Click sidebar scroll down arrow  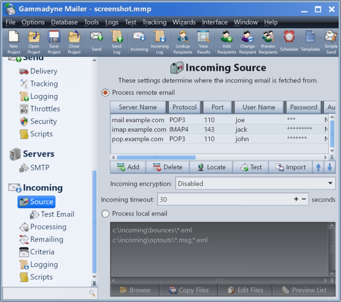point(94,277)
